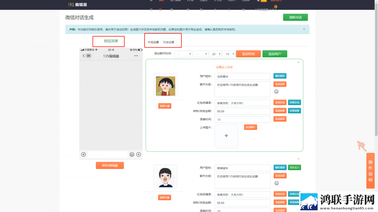The height and width of the screenshot is (212, 378).
Task: Click the notification bell icon in header
Action: (258, 1)
